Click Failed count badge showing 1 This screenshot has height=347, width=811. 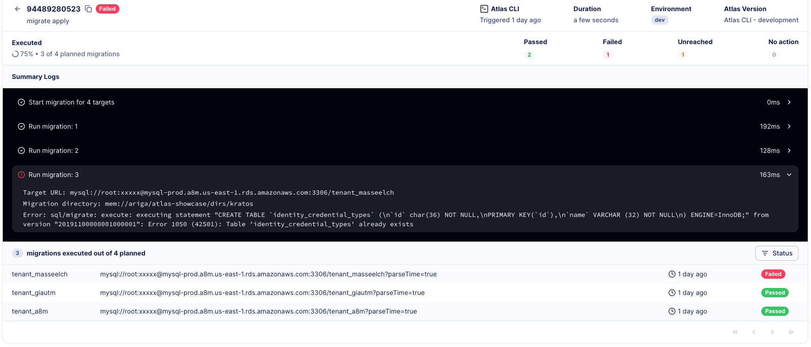608,55
